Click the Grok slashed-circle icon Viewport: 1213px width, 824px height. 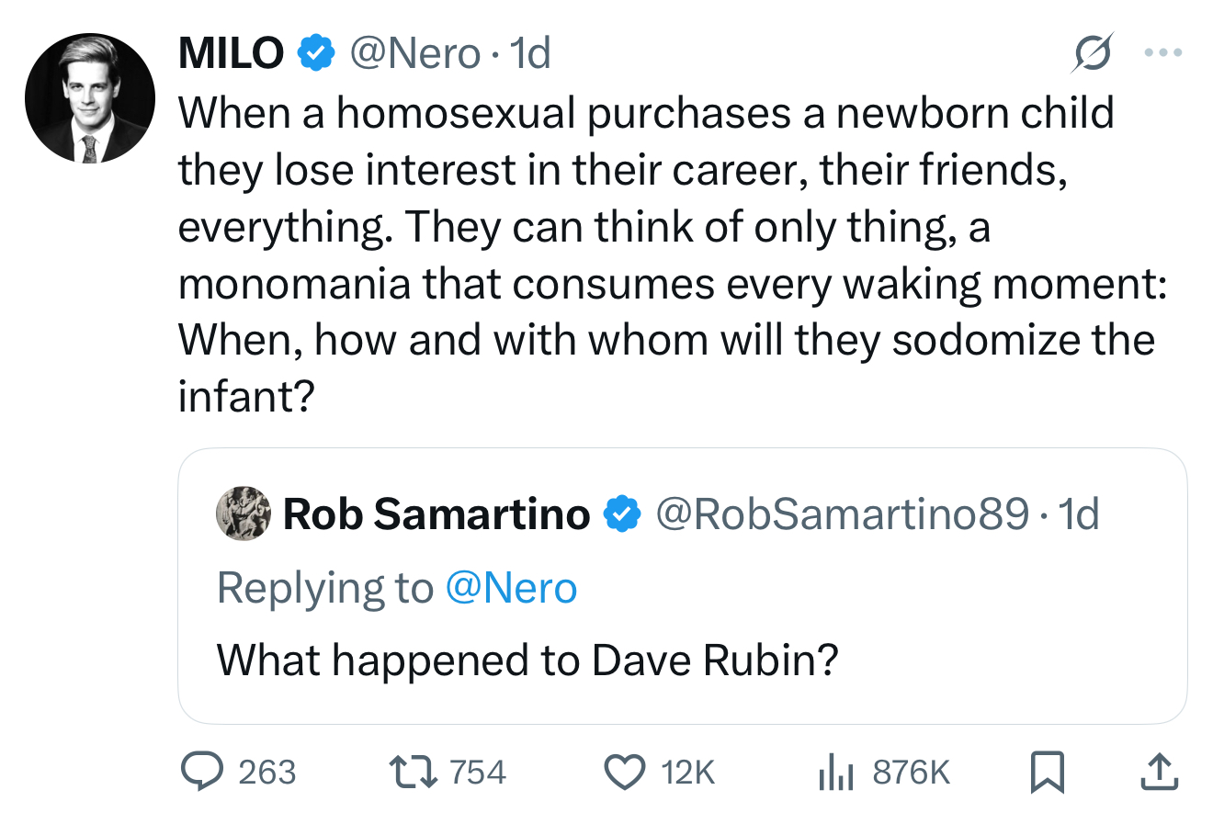pos(1093,53)
